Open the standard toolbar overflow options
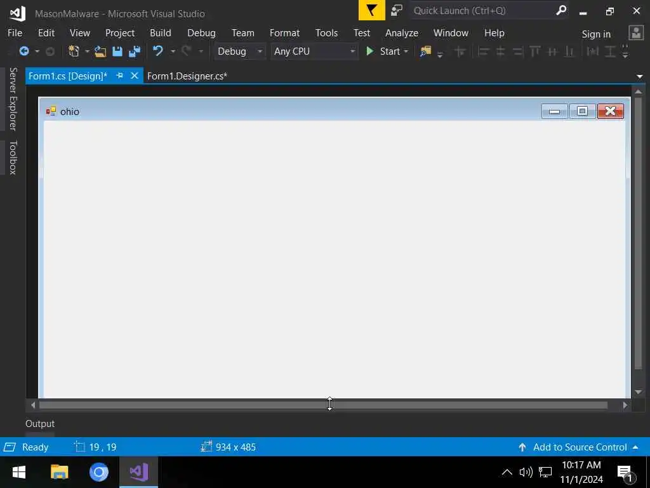Screen dimensions: 650x488 pos(440,55)
